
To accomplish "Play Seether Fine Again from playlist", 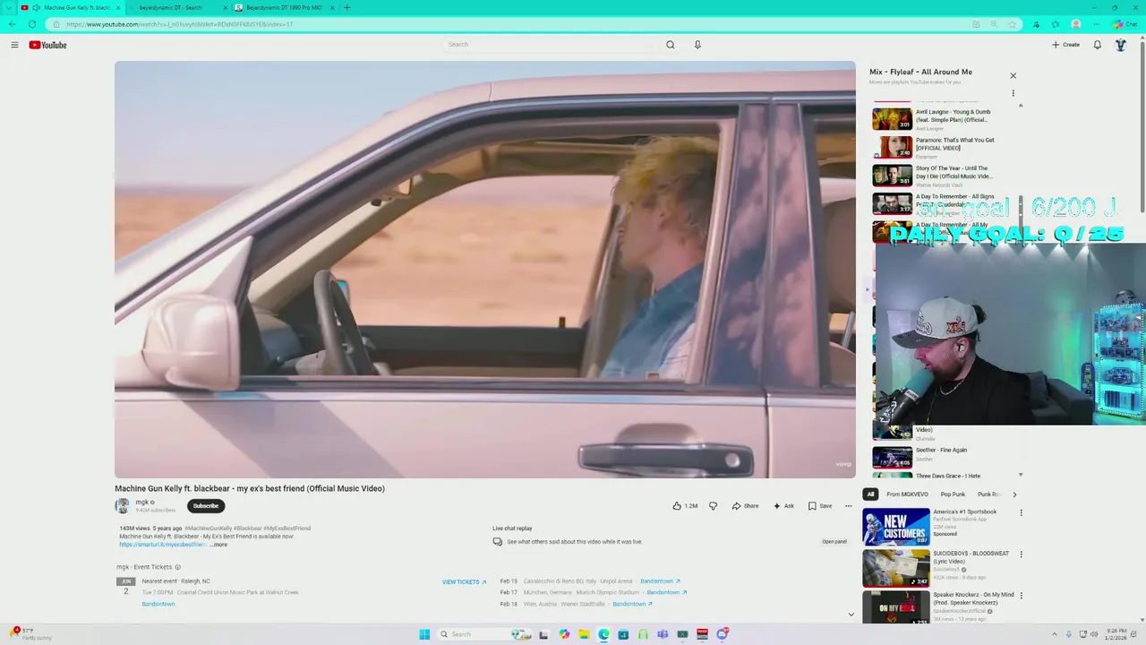I will click(x=935, y=457).
